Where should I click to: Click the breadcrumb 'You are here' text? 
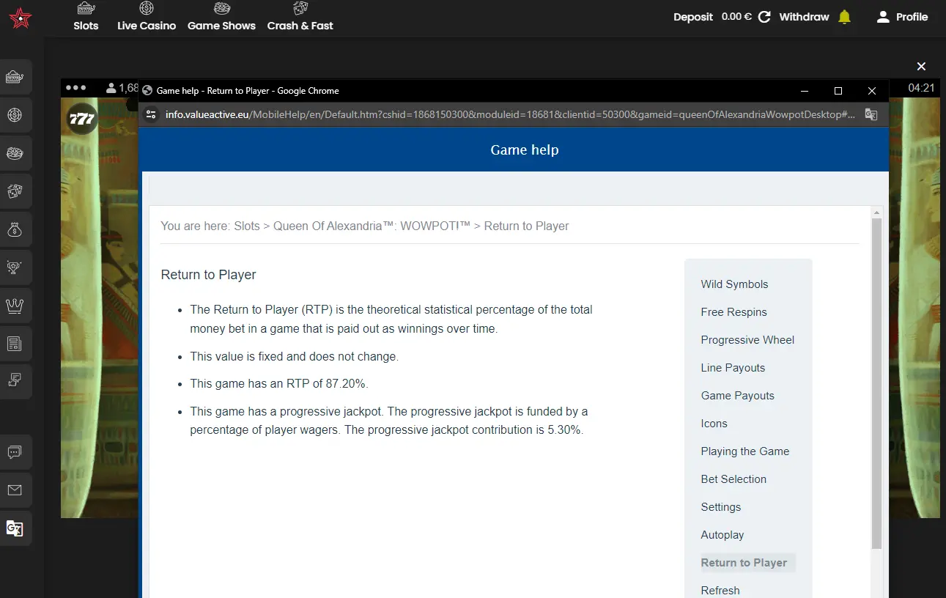click(196, 226)
